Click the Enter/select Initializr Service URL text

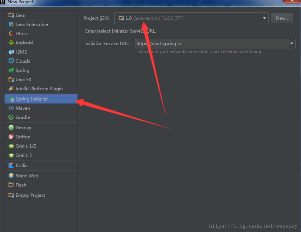pyautogui.click(x=121, y=31)
